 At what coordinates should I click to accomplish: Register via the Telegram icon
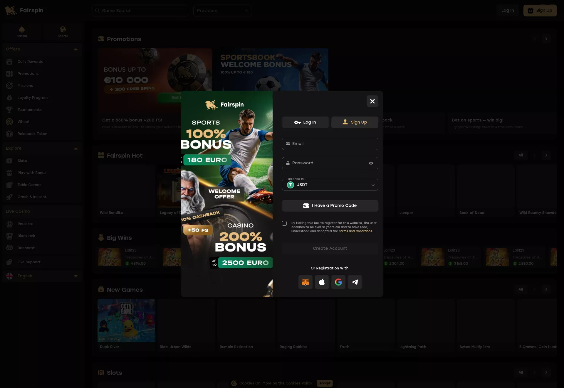pos(355,282)
